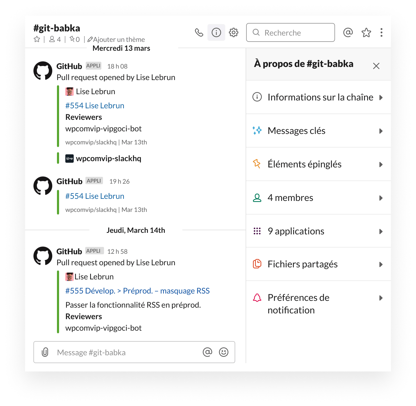This screenshot has width=416, height=406.
Task: Open Informations sur la chaîne label
Action: point(321,97)
